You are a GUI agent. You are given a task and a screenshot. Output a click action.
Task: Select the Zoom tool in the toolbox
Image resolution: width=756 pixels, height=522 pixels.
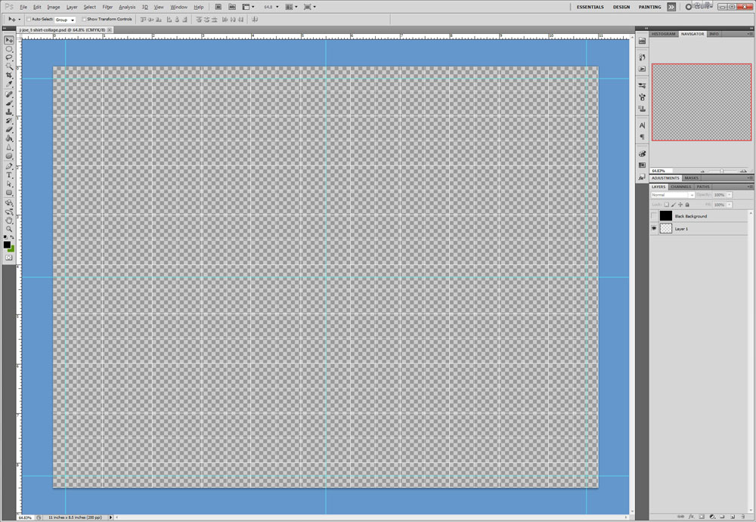tap(9, 229)
